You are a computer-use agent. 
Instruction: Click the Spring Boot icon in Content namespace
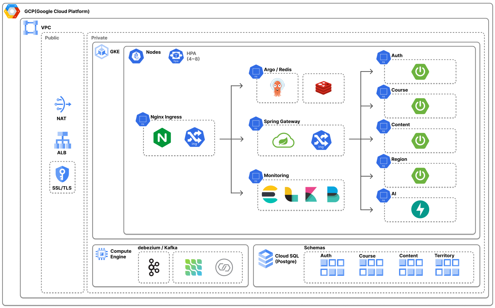[x=420, y=141]
